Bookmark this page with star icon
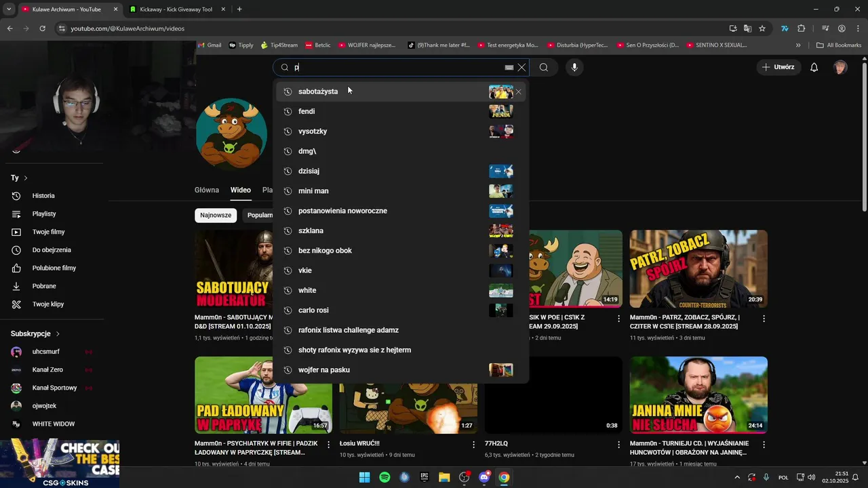This screenshot has height=488, width=868. point(762,28)
